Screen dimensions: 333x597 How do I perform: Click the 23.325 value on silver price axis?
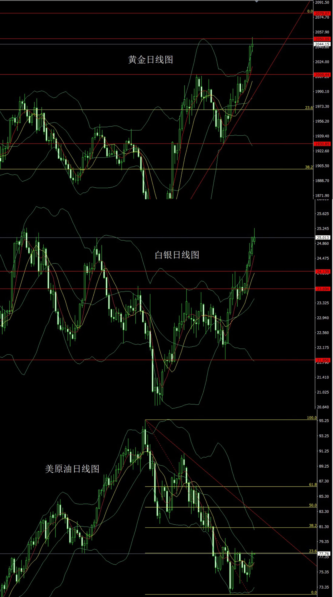pyautogui.click(x=323, y=303)
